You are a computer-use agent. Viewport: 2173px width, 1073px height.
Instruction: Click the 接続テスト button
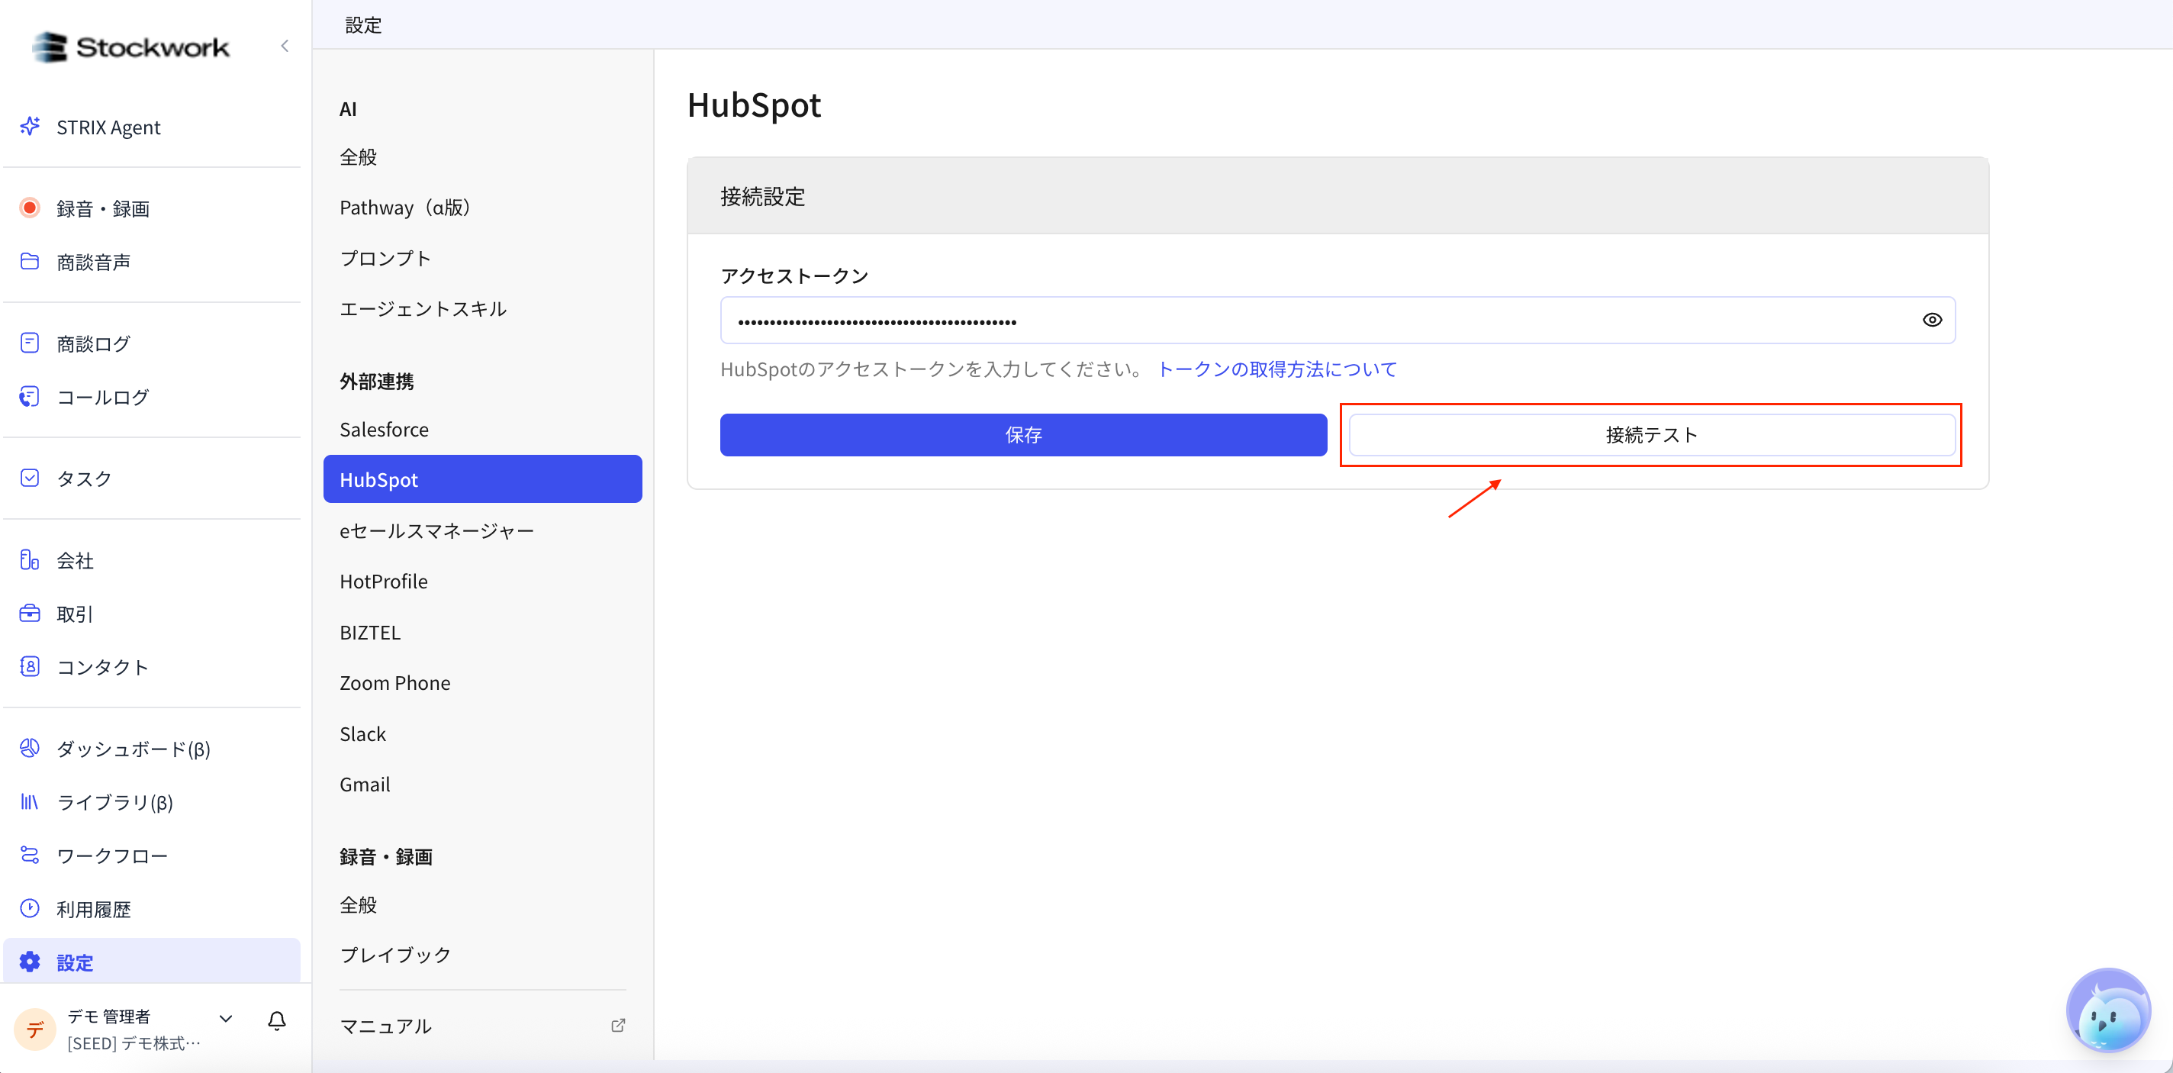pos(1652,434)
